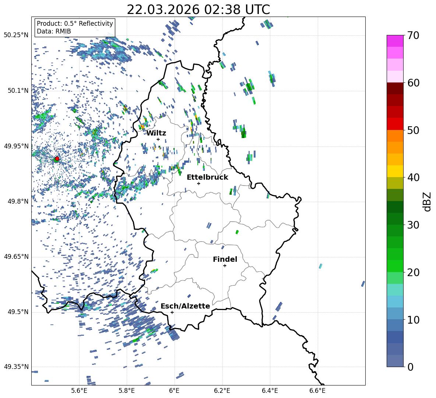Click the 6°E longitude label
The width and height of the screenshot is (436, 398).
click(x=174, y=391)
